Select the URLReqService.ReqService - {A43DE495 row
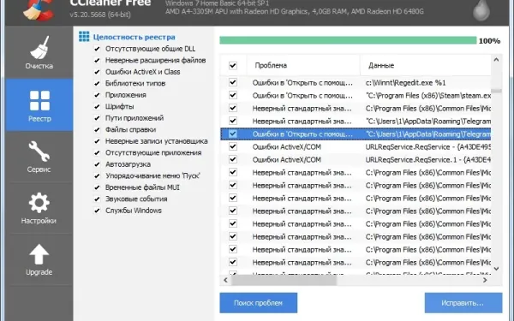 pos(356,146)
